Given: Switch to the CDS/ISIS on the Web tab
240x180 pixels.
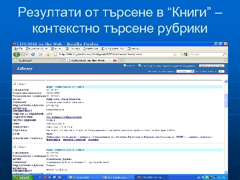Looking at the screenshot, I should click(92, 60).
